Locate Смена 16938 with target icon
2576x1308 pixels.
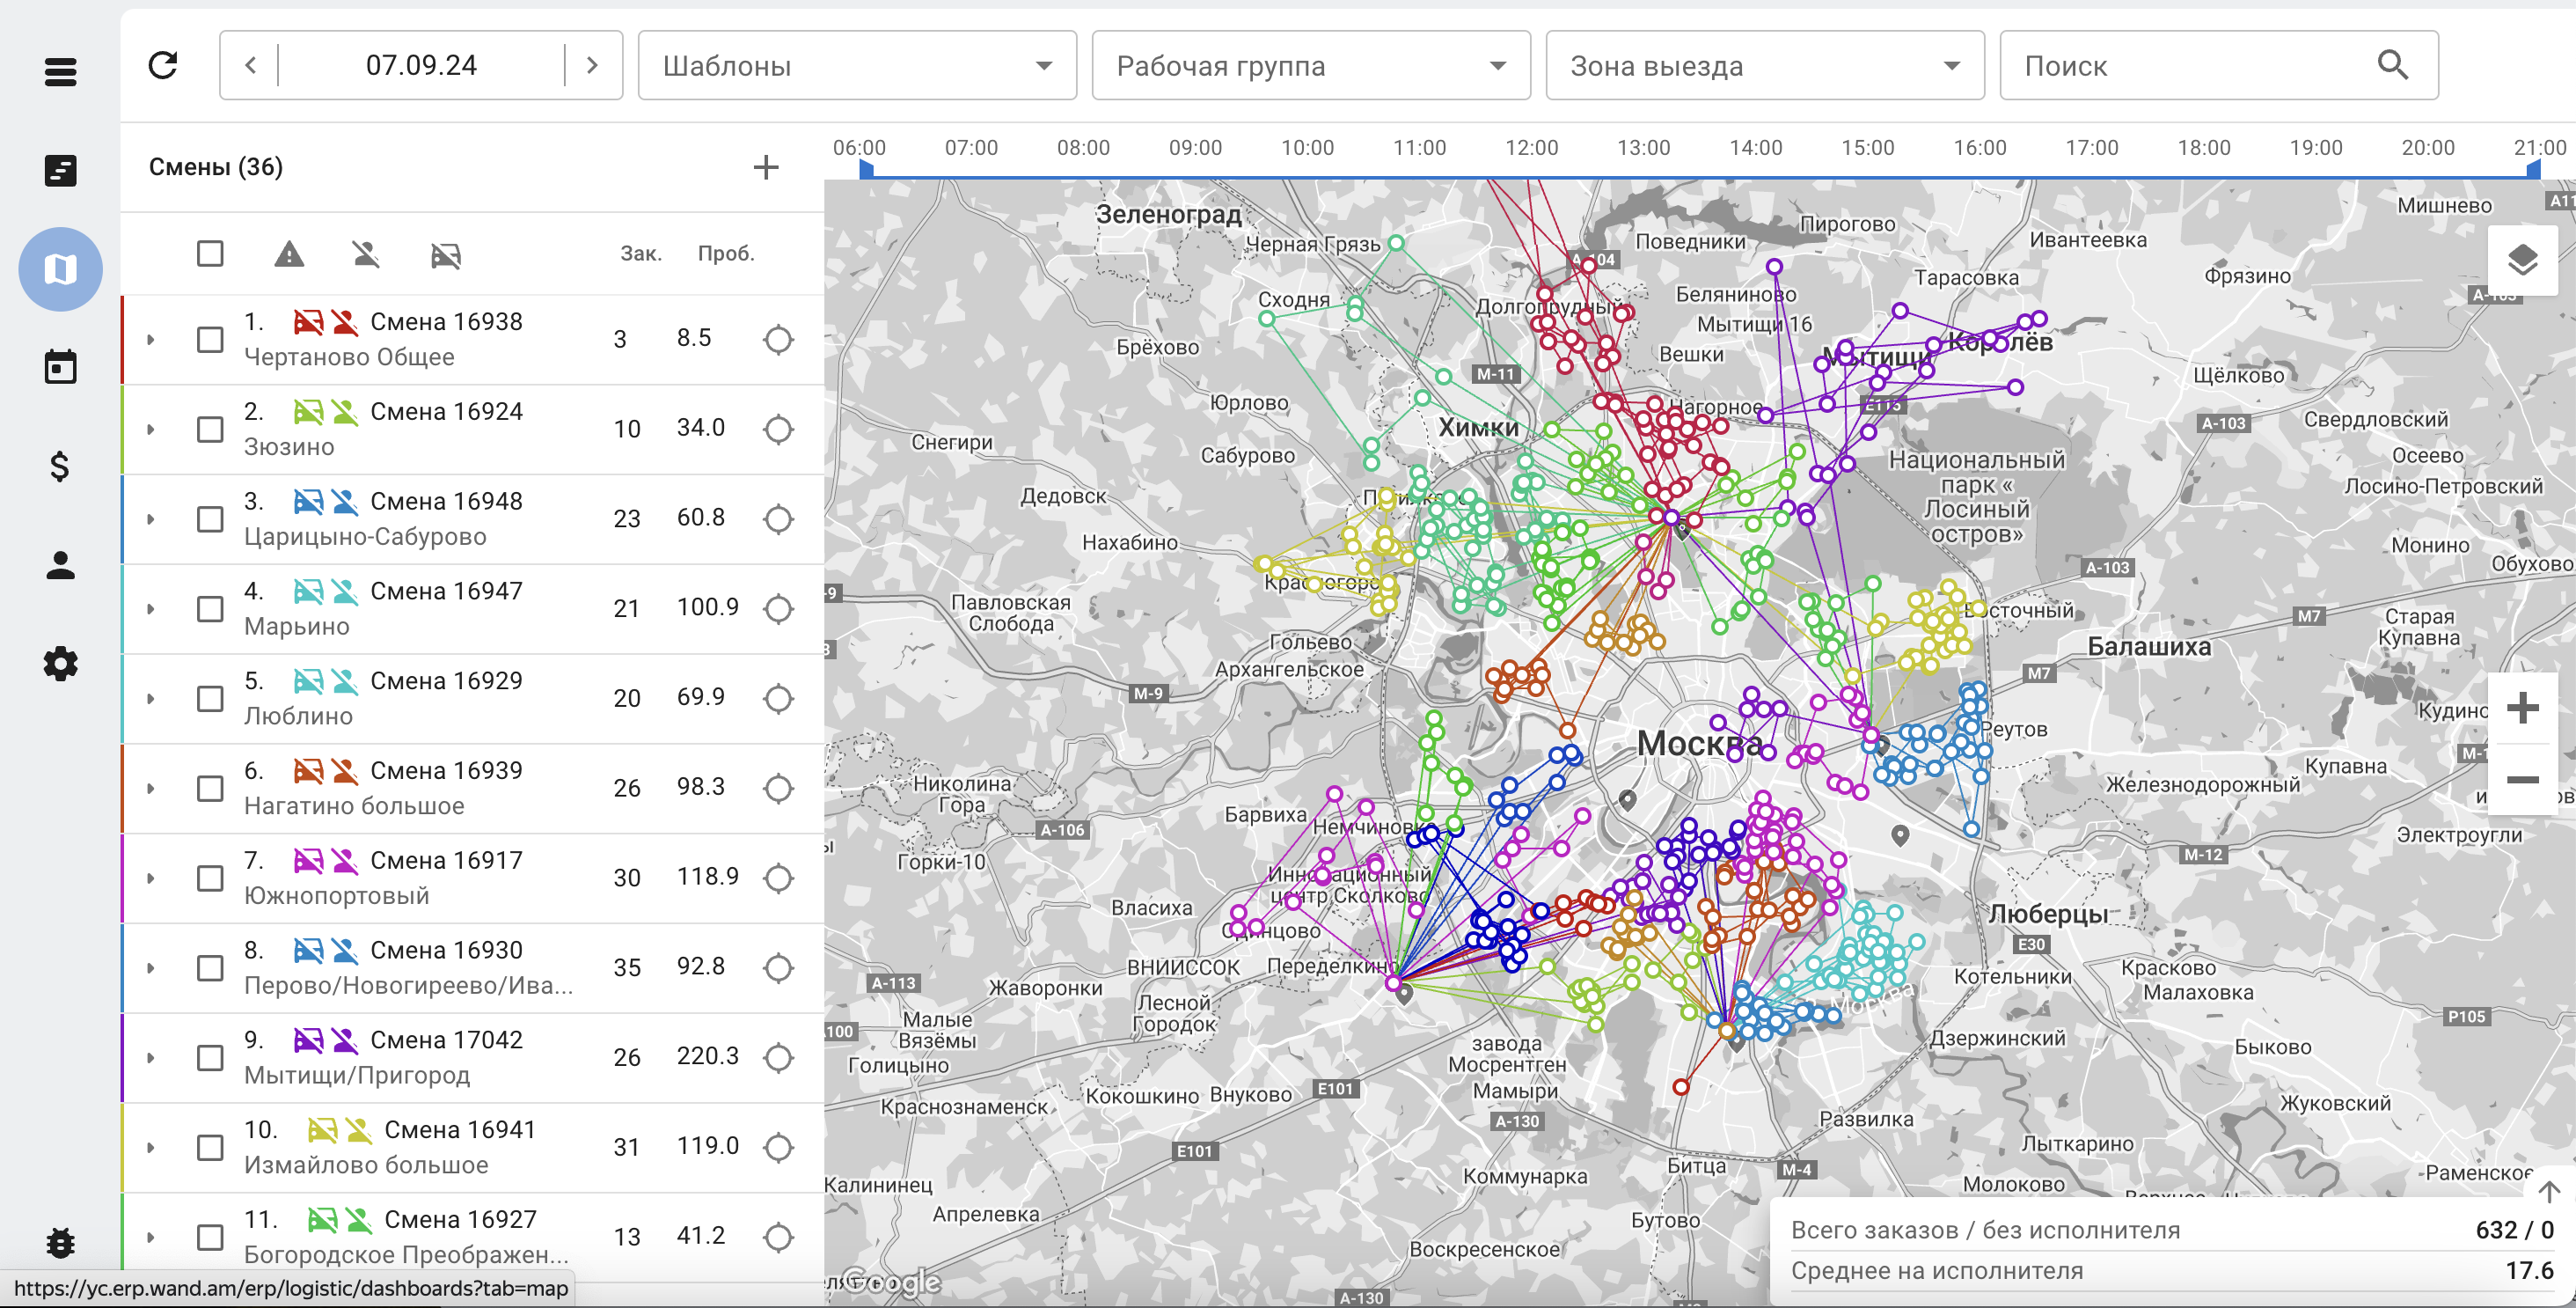(x=778, y=341)
